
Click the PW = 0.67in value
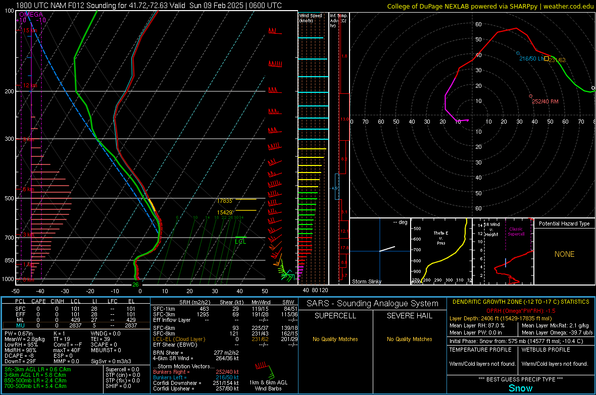pos(18,333)
